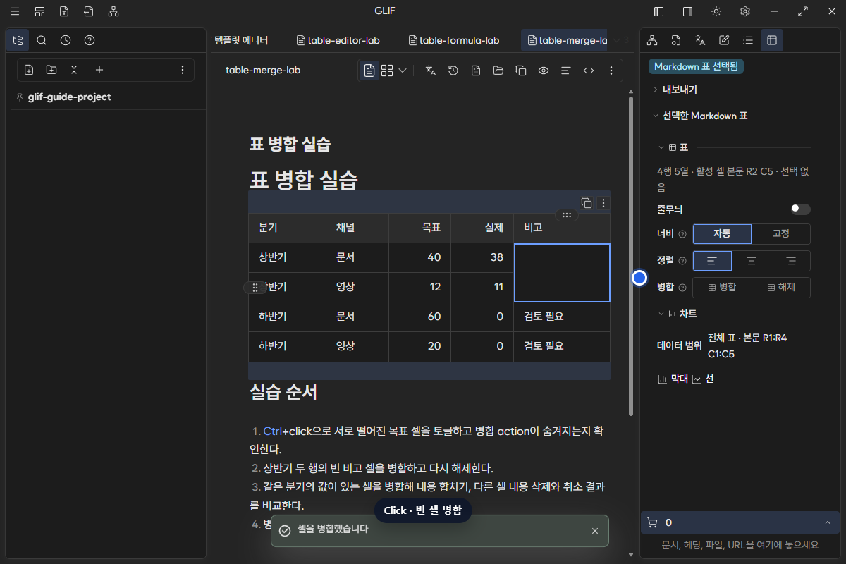Toggle the right sidebar panel
This screenshot has height=564, width=846.
coord(687,11)
